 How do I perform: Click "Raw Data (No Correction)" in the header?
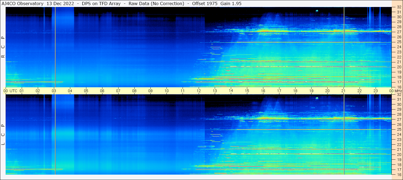pos(156,3)
